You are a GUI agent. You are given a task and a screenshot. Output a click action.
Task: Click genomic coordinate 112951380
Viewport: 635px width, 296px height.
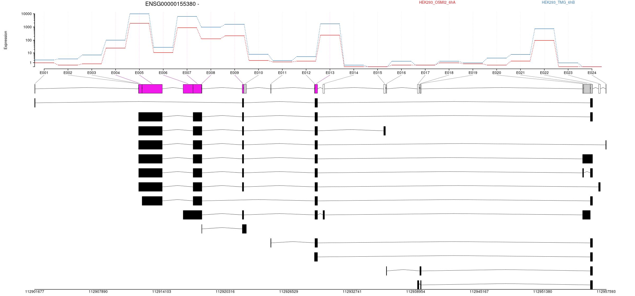pyautogui.click(x=543, y=292)
